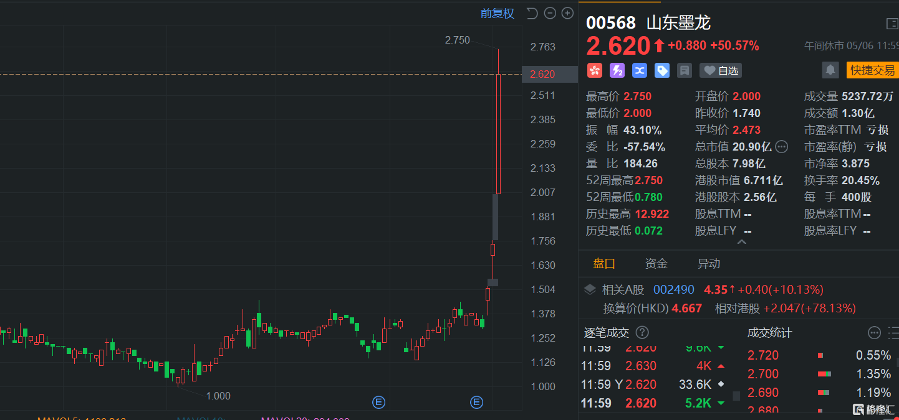
Task: Click the 2.720 row in 成交统计
Action: (x=819, y=355)
